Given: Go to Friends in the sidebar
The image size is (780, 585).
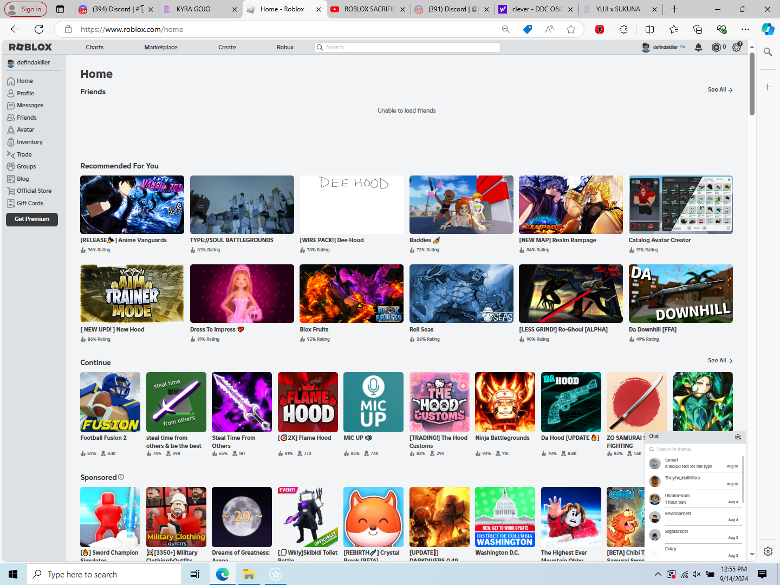Looking at the screenshot, I should click(x=22, y=118).
